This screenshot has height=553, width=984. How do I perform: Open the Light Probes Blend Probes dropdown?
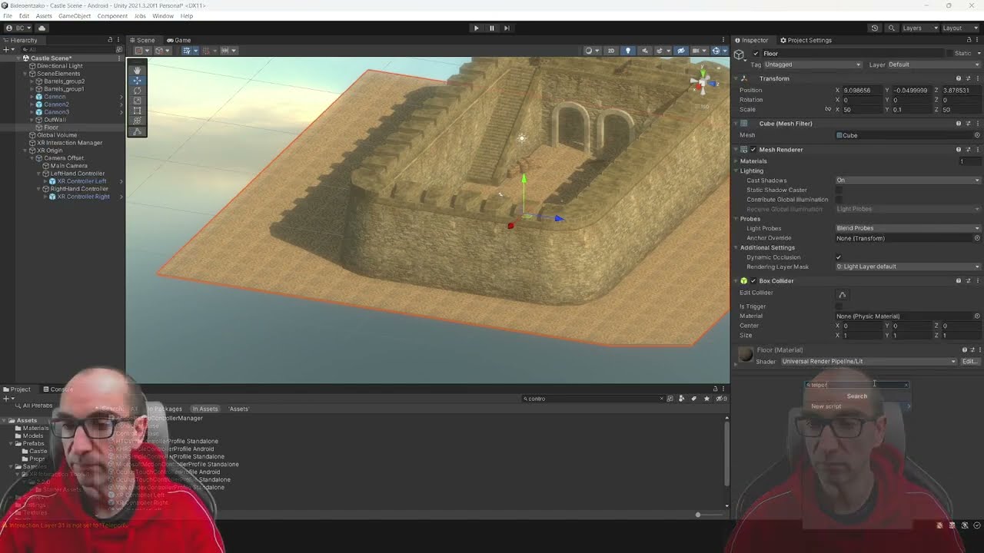[908, 228]
